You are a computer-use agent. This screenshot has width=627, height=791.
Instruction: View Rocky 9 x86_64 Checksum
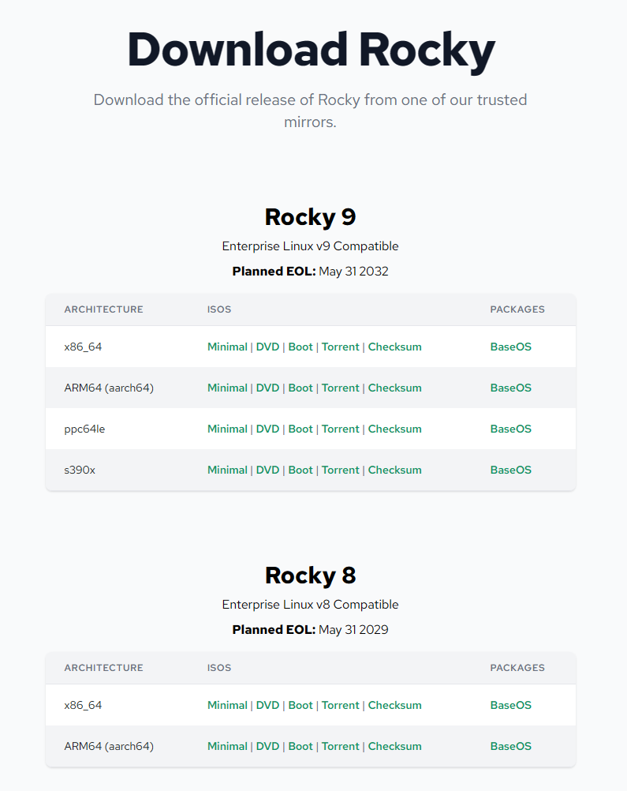pyautogui.click(x=394, y=347)
